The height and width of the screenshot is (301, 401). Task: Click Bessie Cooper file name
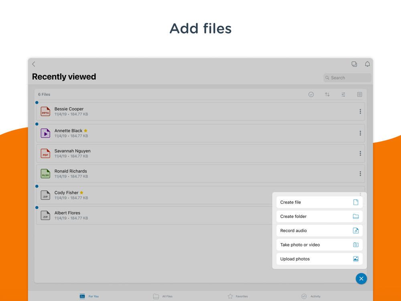click(x=69, y=109)
